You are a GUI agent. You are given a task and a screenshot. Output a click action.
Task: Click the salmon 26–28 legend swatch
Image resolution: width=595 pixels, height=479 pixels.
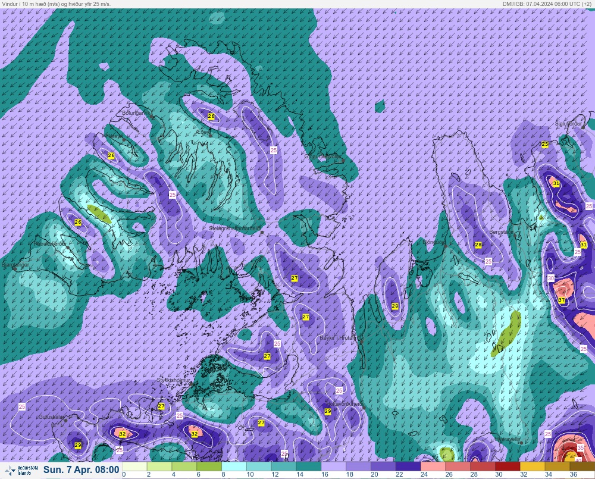(458, 466)
